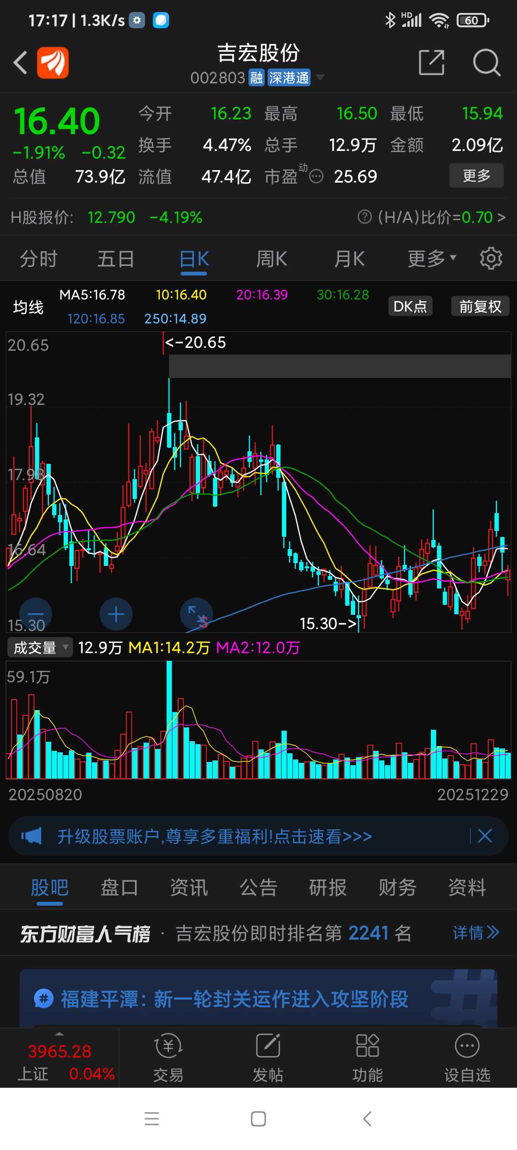Tap the question mark next to H/A比价
Image resolution: width=517 pixels, height=1150 pixels.
point(364,217)
